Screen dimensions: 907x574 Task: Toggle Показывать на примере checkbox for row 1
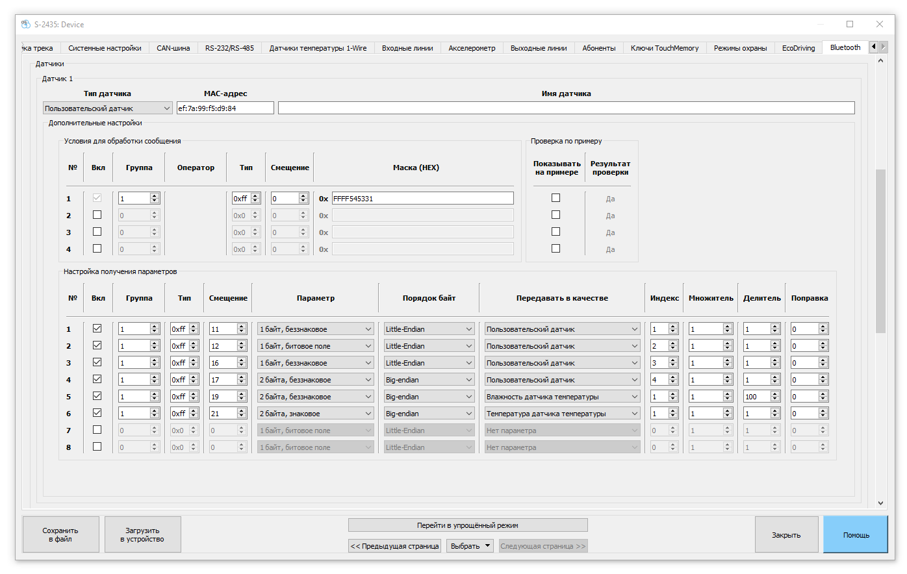click(556, 198)
